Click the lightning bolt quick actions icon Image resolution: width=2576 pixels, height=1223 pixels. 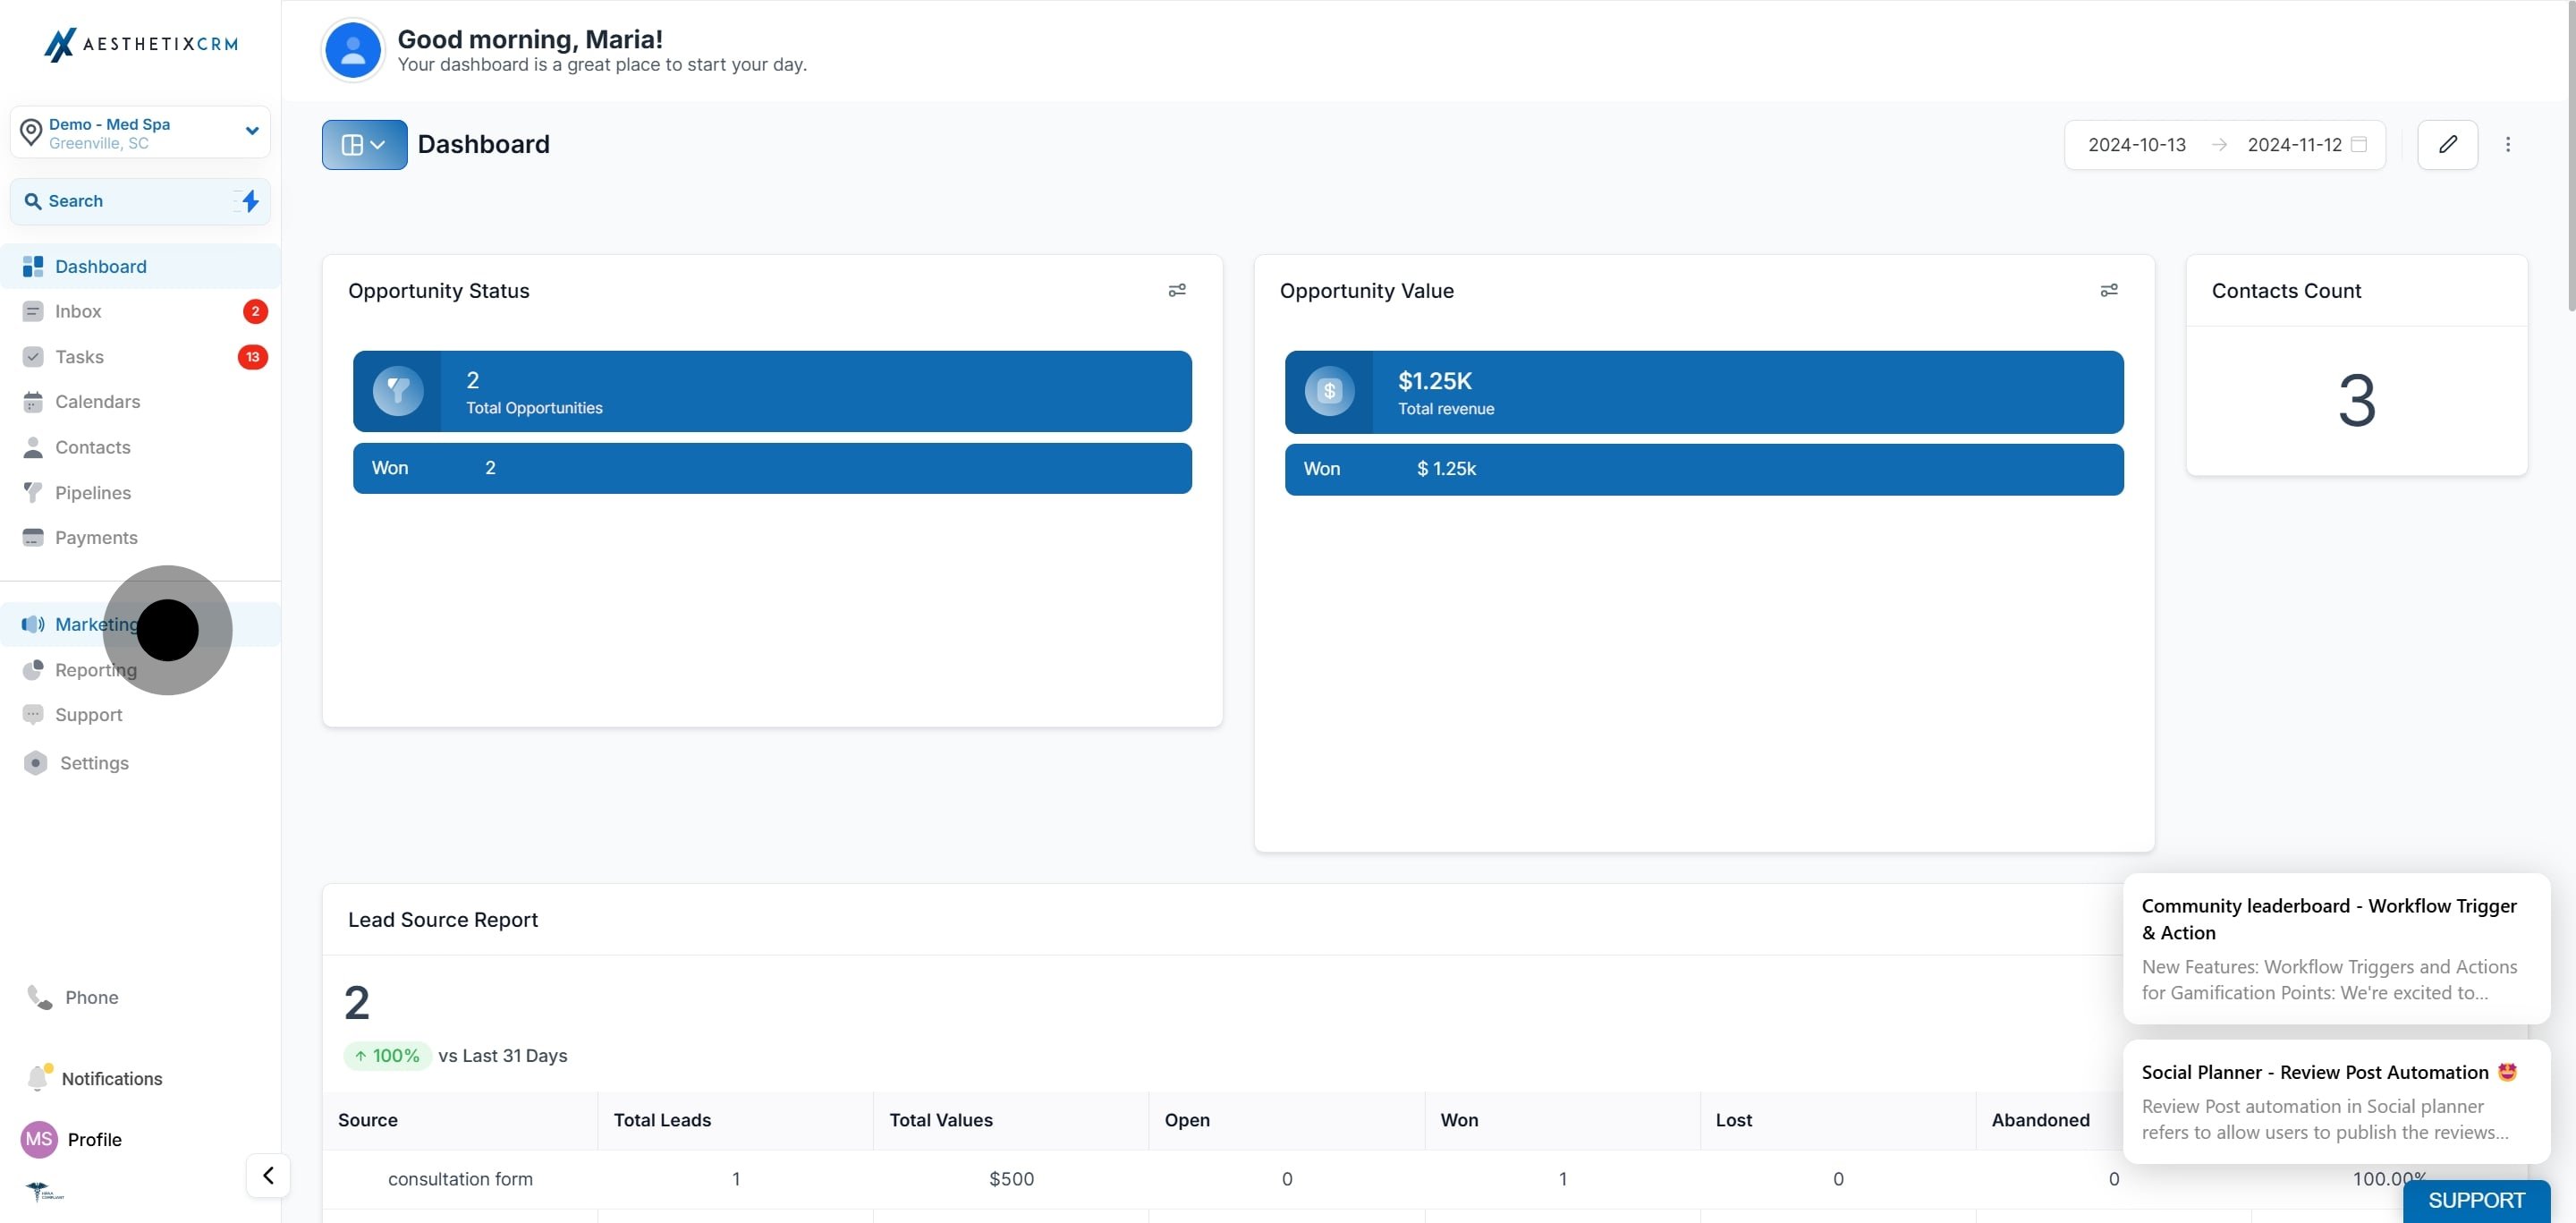pyautogui.click(x=250, y=201)
